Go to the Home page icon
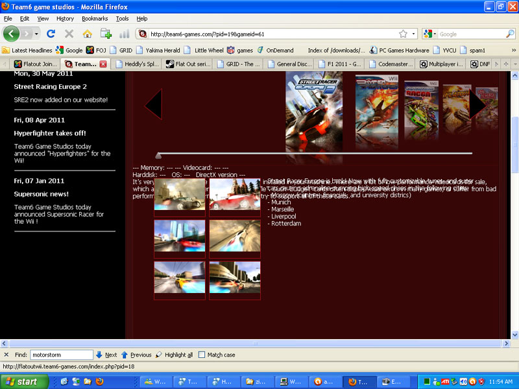This screenshot has height=389, width=519. [88, 34]
